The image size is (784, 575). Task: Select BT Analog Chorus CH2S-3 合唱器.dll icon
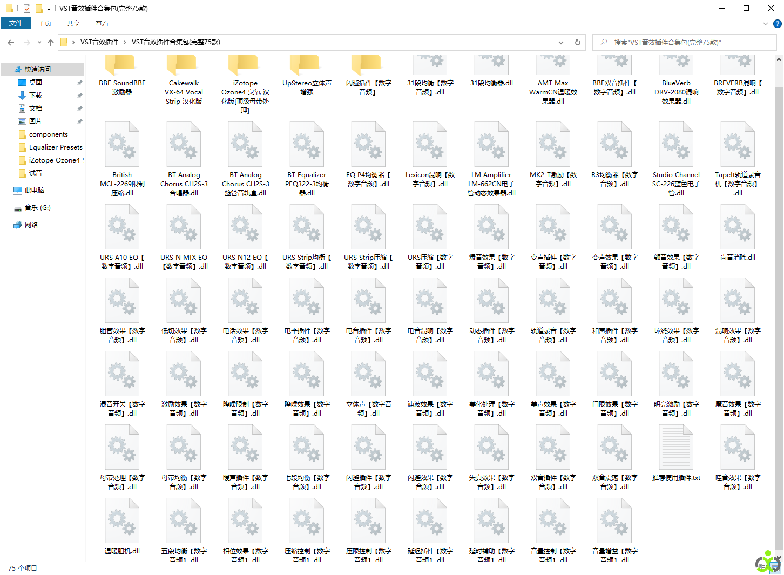pos(184,144)
